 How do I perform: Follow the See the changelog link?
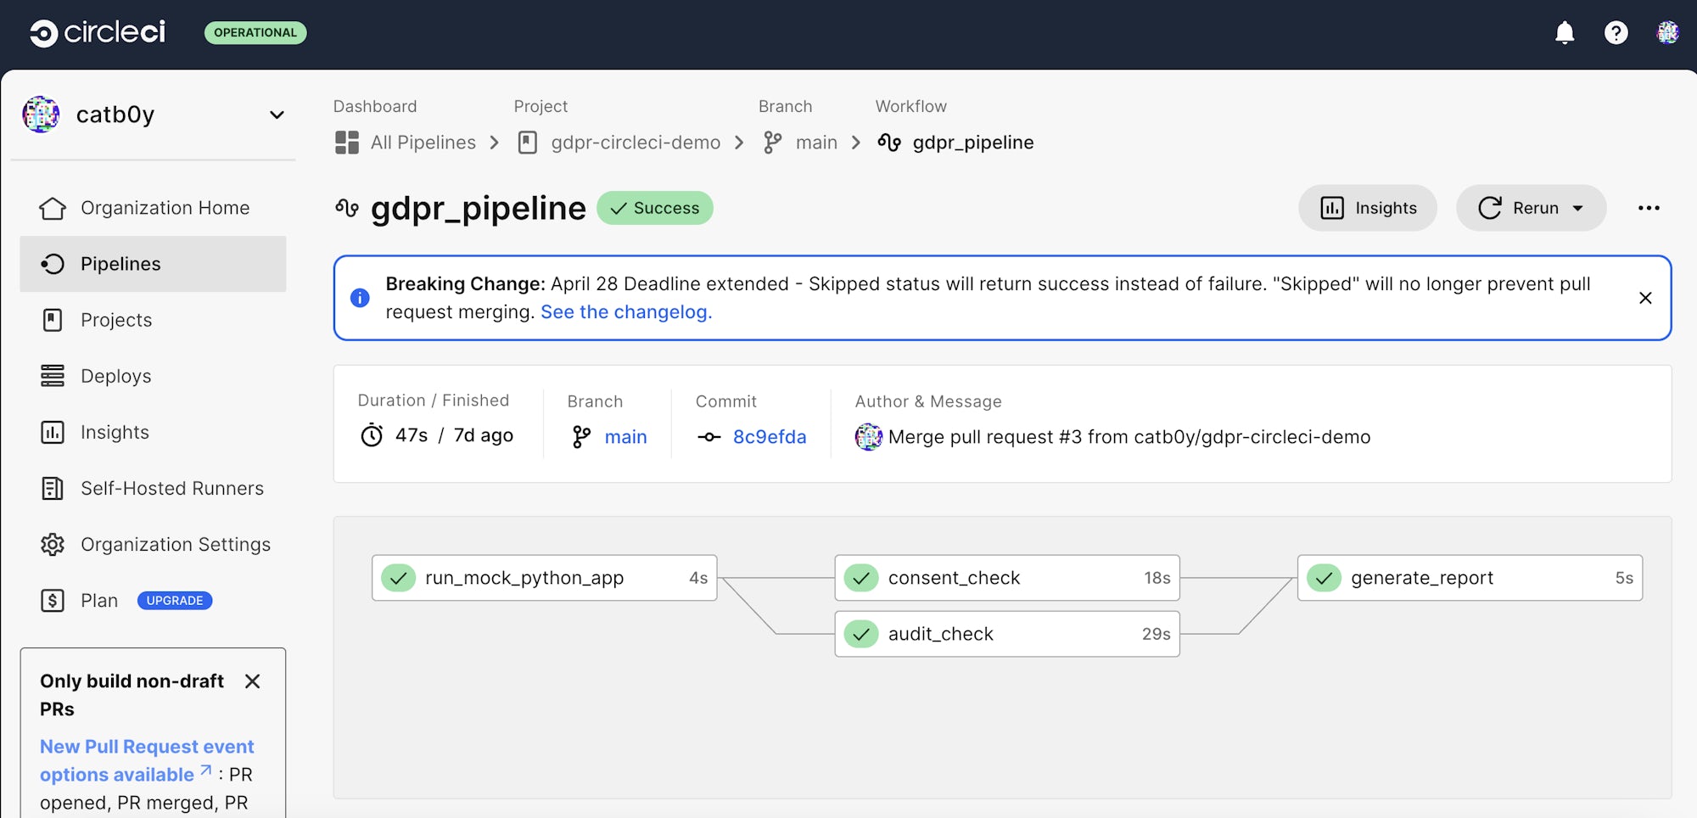(x=626, y=311)
